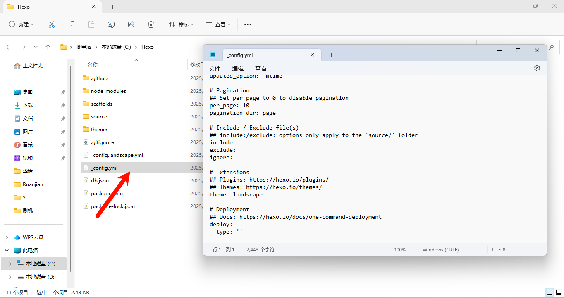
Task: Click 本地磁盘 (C:) in address breadcrumb
Action: click(x=116, y=47)
